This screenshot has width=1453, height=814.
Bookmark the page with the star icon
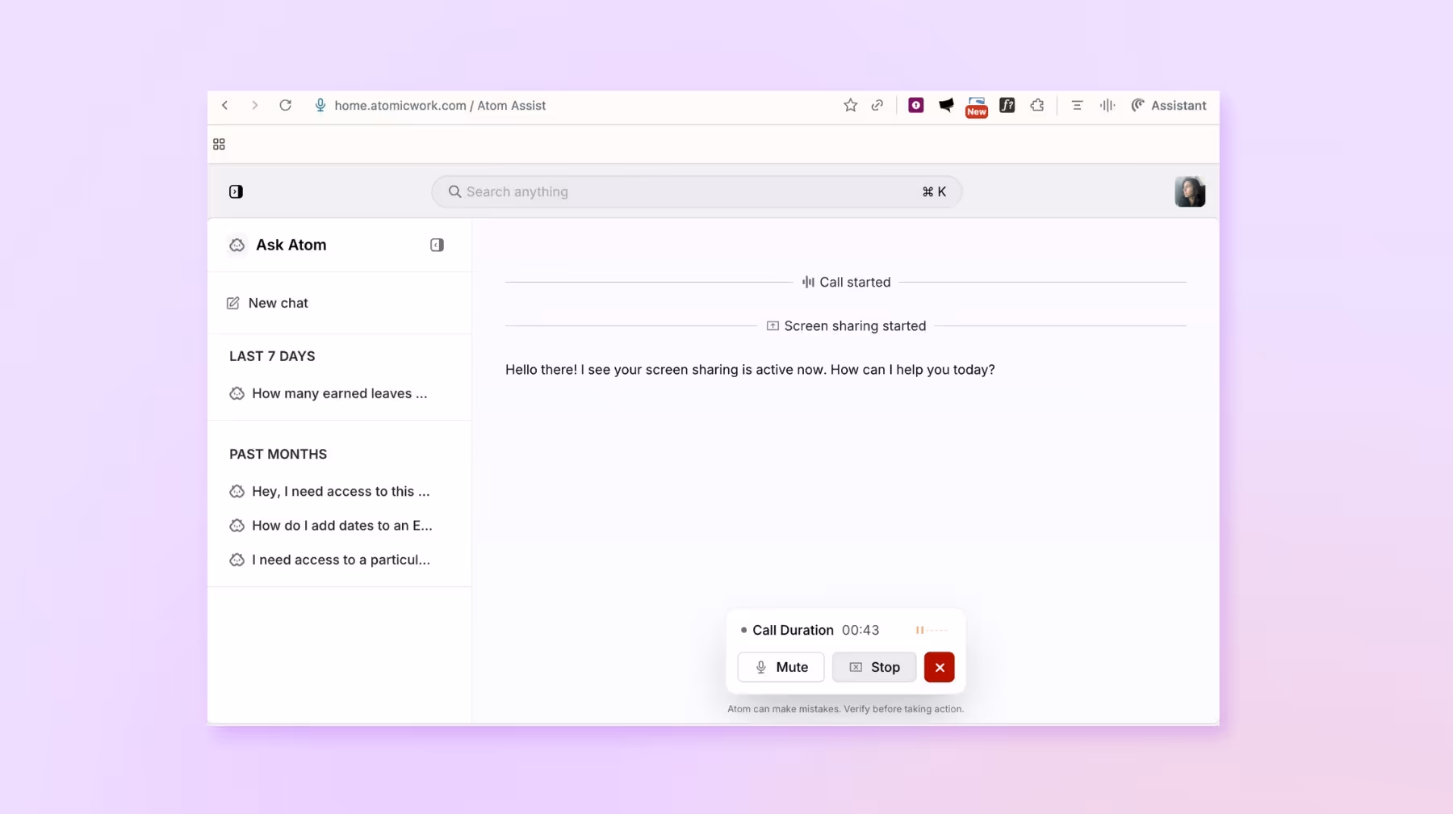tap(850, 105)
